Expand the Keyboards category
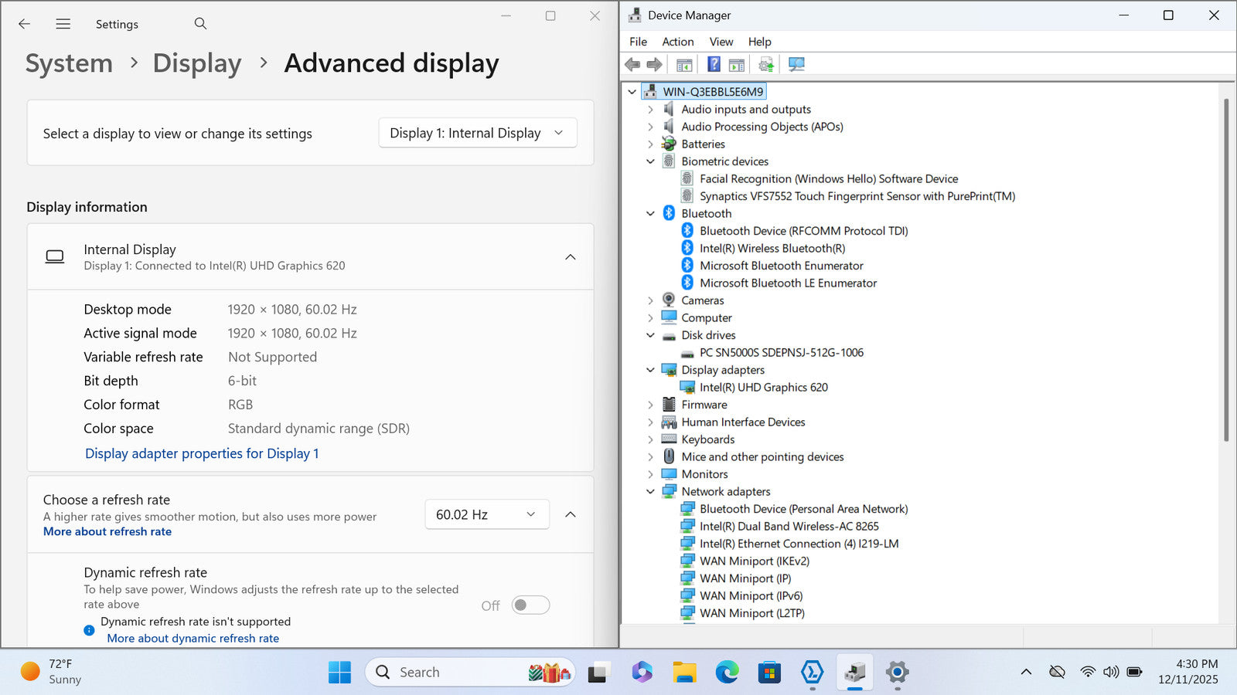1237x695 pixels. click(x=650, y=439)
